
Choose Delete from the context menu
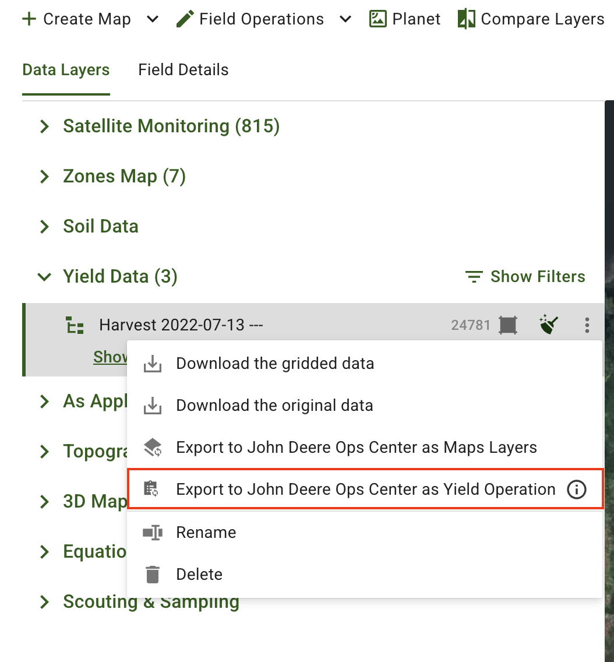coord(199,575)
